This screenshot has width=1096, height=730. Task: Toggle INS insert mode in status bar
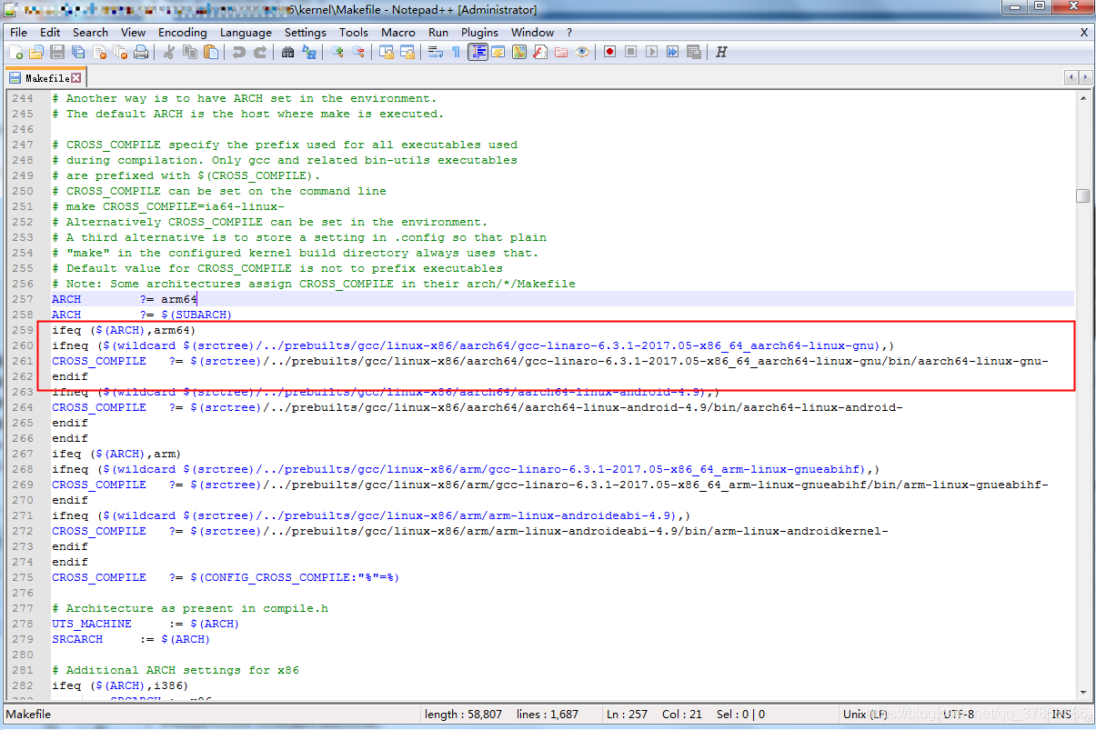point(1061,714)
